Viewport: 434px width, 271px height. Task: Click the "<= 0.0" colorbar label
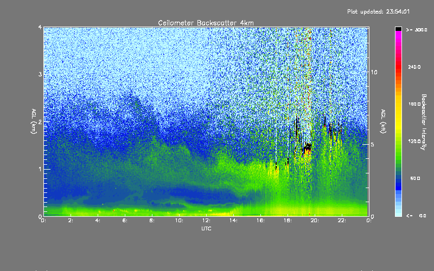[416, 216]
